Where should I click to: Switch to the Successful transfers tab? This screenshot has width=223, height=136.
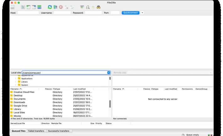59,131
